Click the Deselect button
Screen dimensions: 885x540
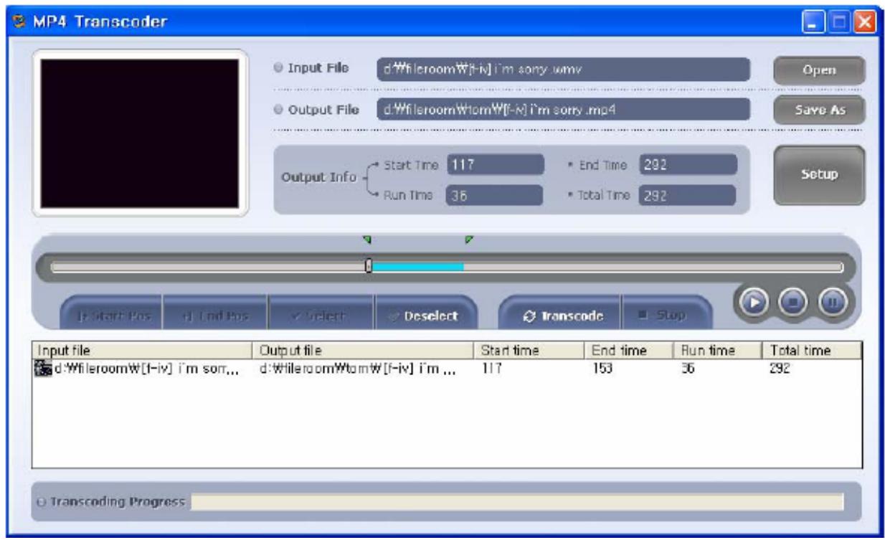[425, 316]
